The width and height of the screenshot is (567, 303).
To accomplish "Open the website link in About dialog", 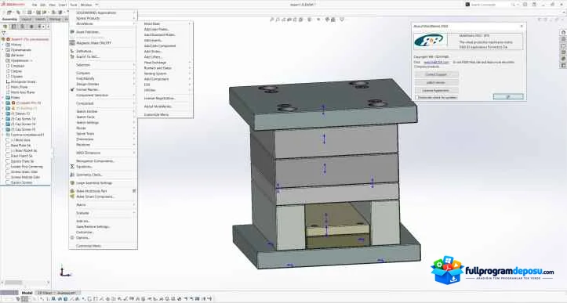I will pos(436,62).
